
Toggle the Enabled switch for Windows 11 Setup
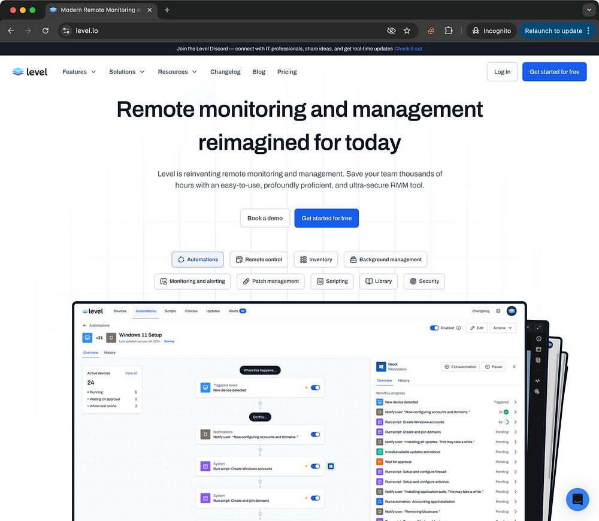[x=434, y=328]
